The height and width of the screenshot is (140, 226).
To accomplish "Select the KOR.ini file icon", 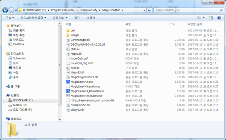I will 68,68.
